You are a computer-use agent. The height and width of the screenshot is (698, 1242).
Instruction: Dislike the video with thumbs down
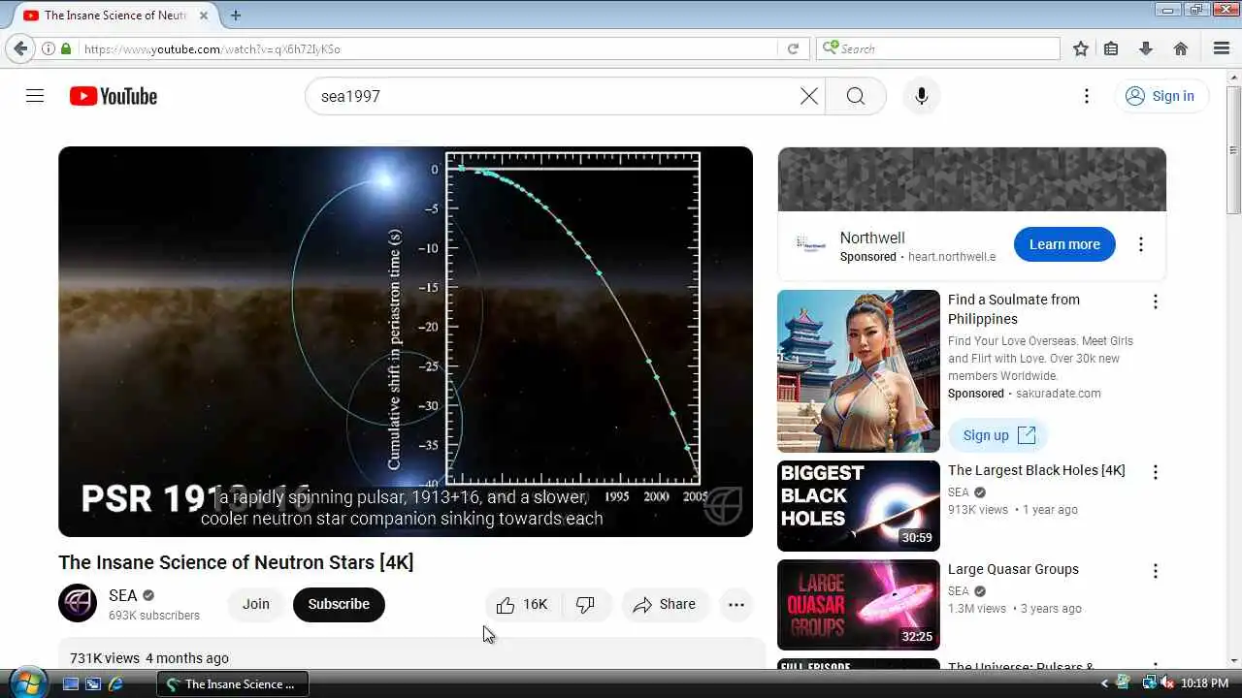tap(586, 604)
